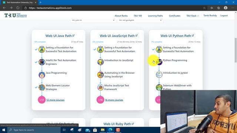Open Web UI Python Path external link icon
This screenshot has width=237, height=133.
pyautogui.click(x=193, y=35)
